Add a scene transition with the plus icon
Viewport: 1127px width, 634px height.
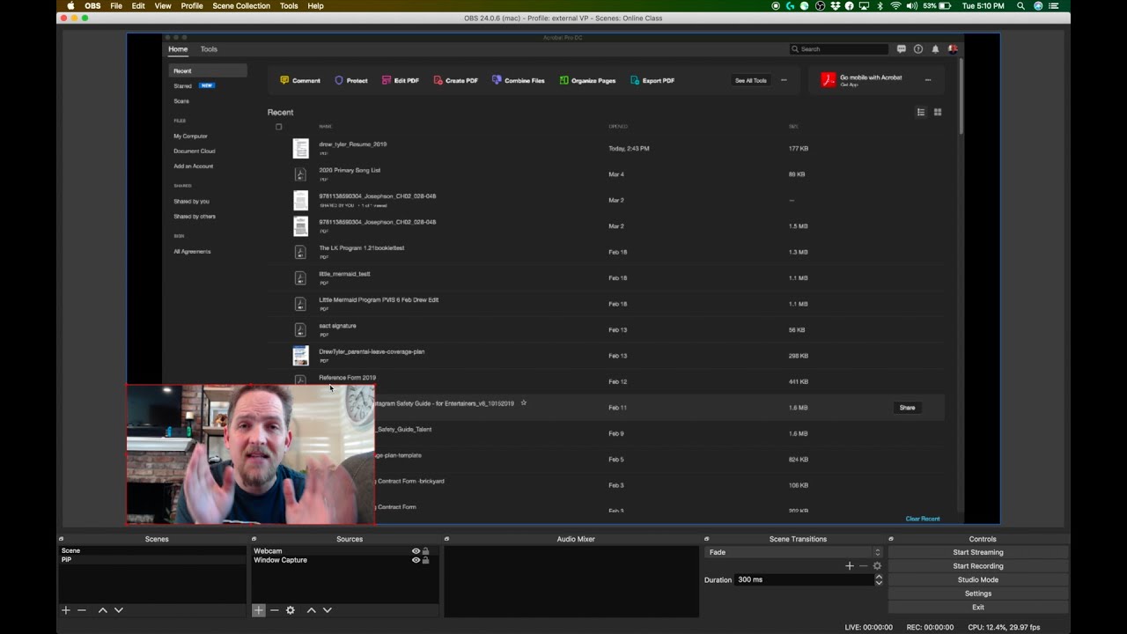pos(850,566)
